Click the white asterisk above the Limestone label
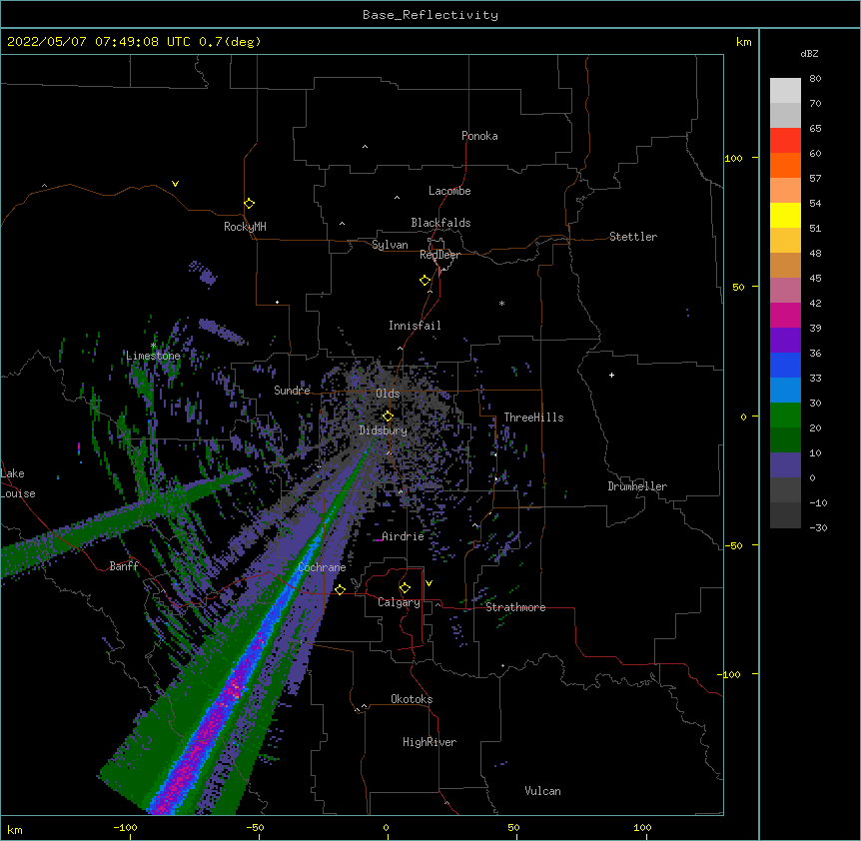861x841 pixels. [x=153, y=345]
